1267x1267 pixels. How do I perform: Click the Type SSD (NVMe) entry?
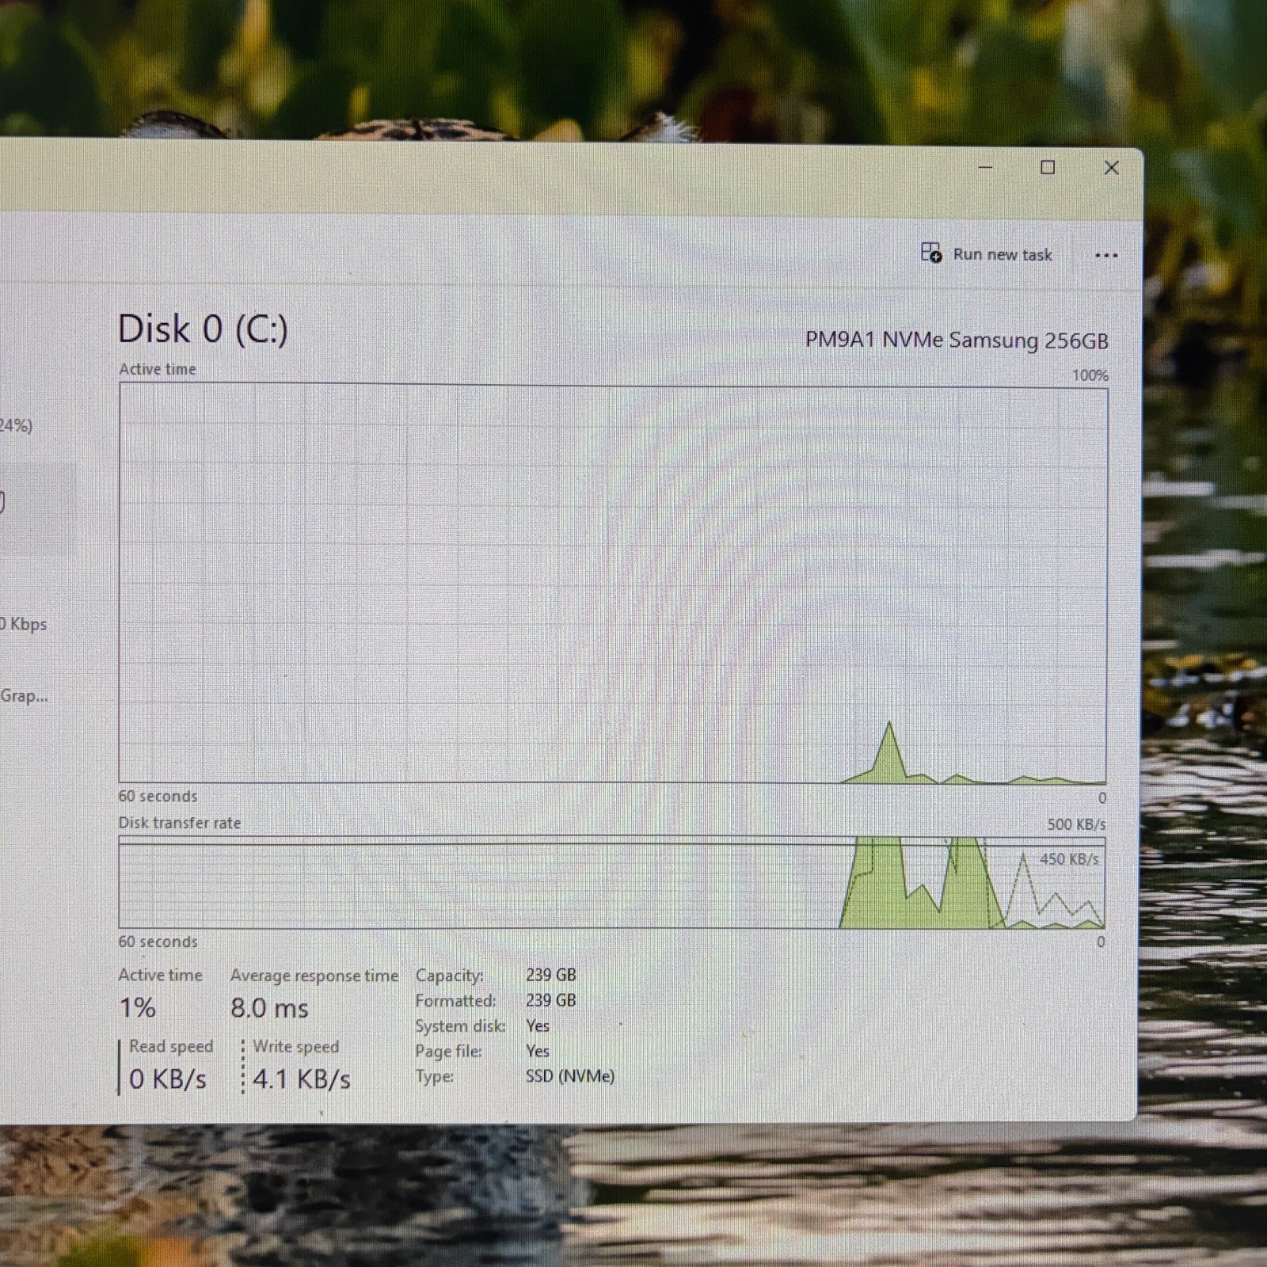point(515,1076)
